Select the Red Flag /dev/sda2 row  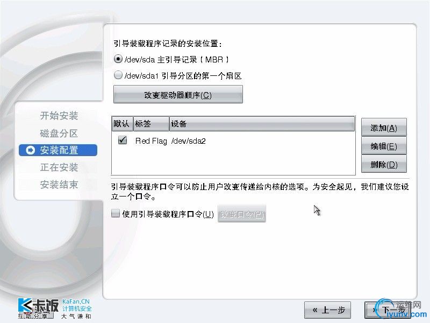[233, 141]
